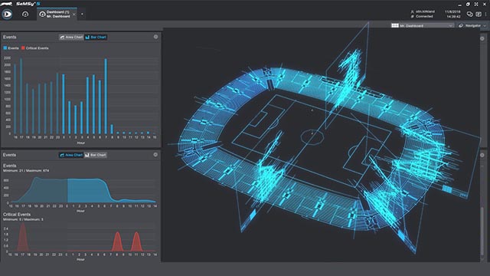Click the Navigator link icon
Image resolution: width=490 pixels, height=276 pixels.
click(461, 25)
